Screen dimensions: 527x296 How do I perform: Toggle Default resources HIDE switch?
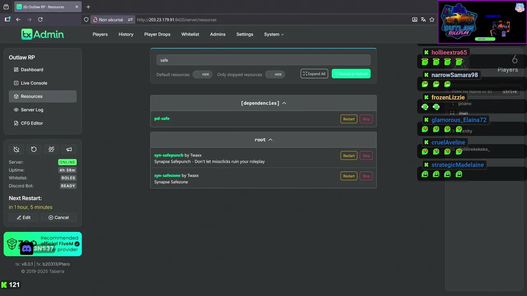coord(203,74)
